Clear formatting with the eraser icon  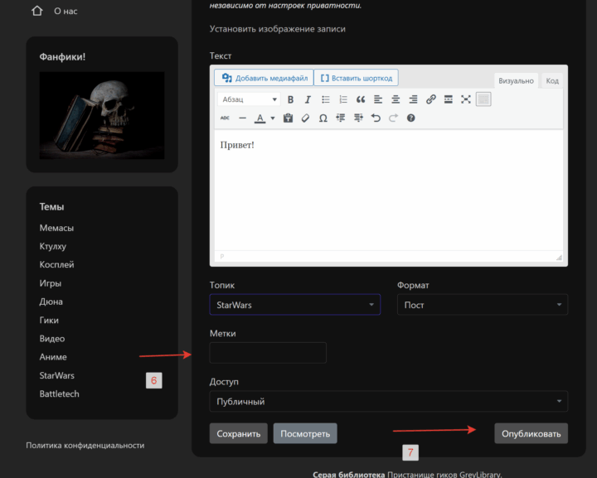(305, 118)
